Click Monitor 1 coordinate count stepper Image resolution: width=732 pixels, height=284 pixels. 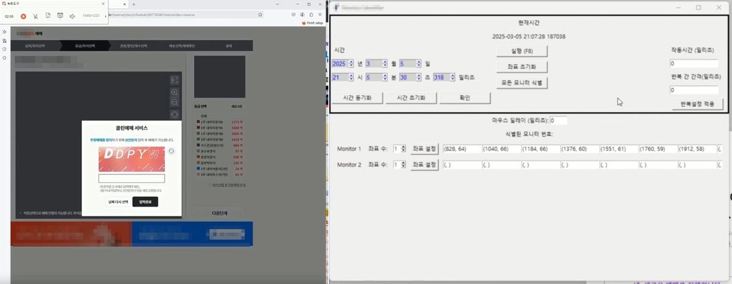tap(403, 149)
